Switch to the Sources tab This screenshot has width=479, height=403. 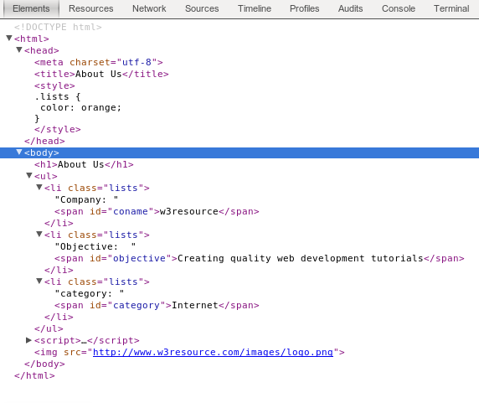202,8
